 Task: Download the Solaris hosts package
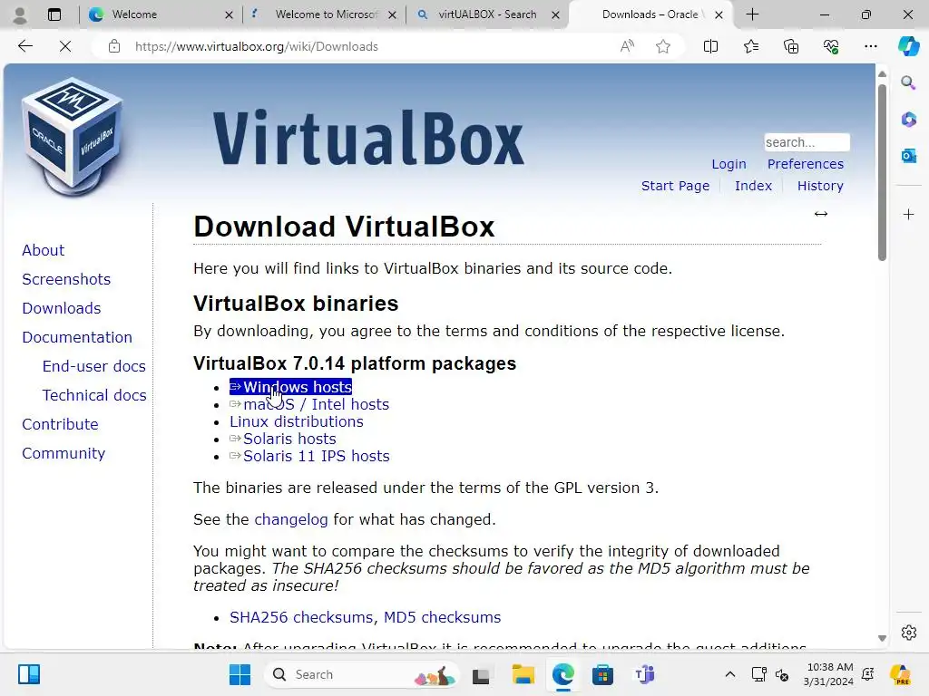click(283, 439)
